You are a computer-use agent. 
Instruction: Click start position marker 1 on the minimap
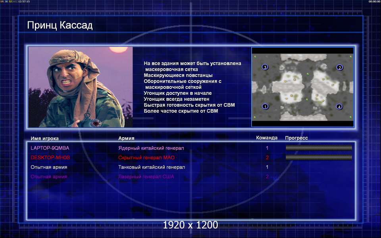pyautogui.click(x=265, y=106)
